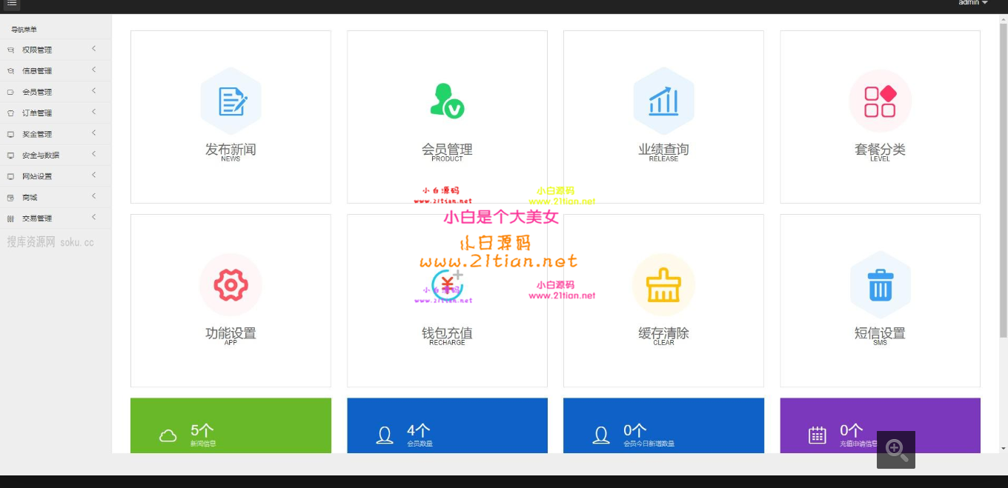Click the green 5个 新闻信息 card
This screenshot has height=488, width=1008.
[x=231, y=426]
